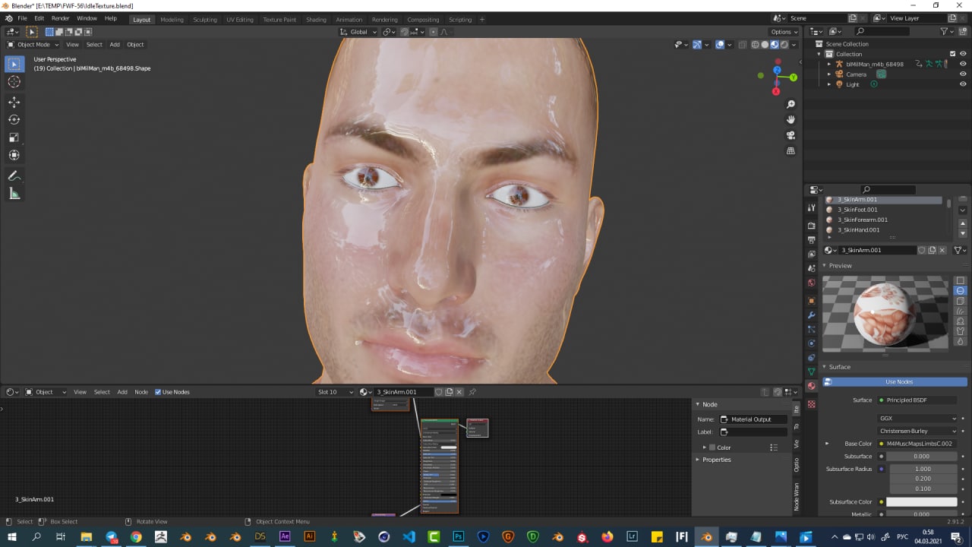Open the World properties tab
Viewport: 972px width, 547px height.
811,283
